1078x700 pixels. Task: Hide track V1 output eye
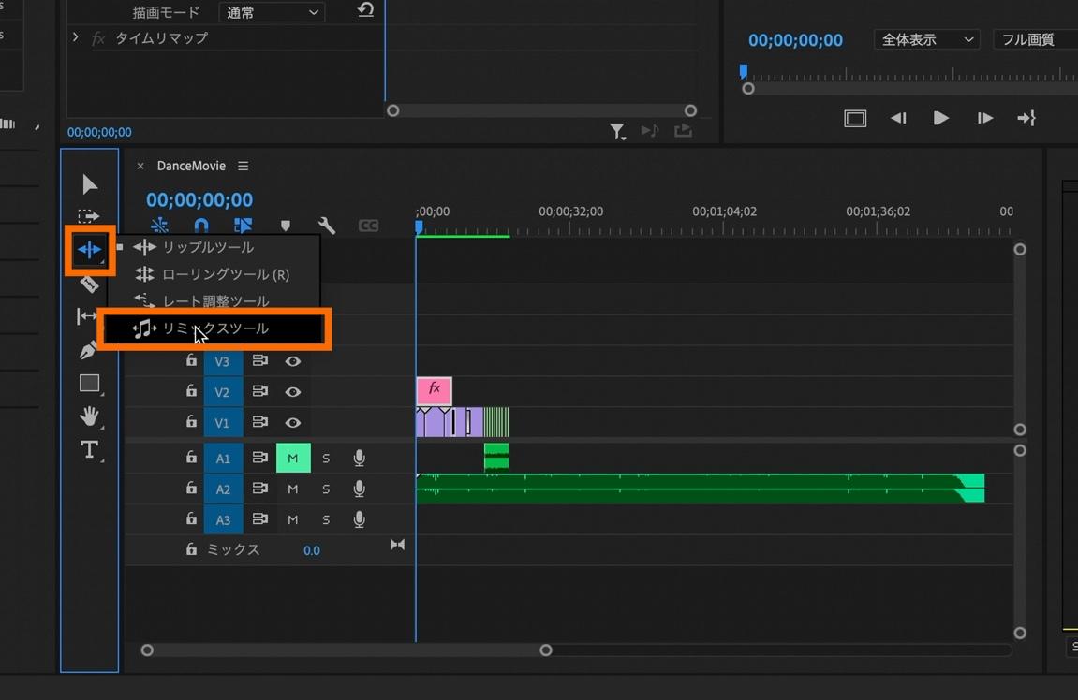(x=293, y=422)
